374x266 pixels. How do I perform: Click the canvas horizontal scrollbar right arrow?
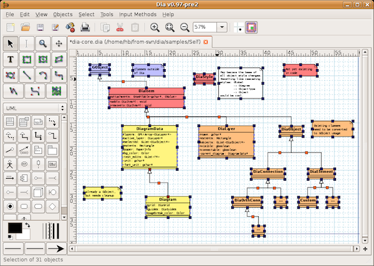tap(357, 249)
